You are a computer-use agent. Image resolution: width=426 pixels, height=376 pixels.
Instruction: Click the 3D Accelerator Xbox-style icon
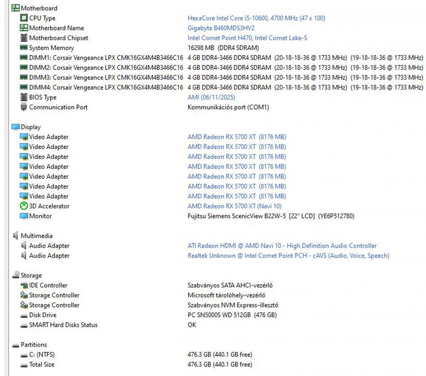coord(24,206)
